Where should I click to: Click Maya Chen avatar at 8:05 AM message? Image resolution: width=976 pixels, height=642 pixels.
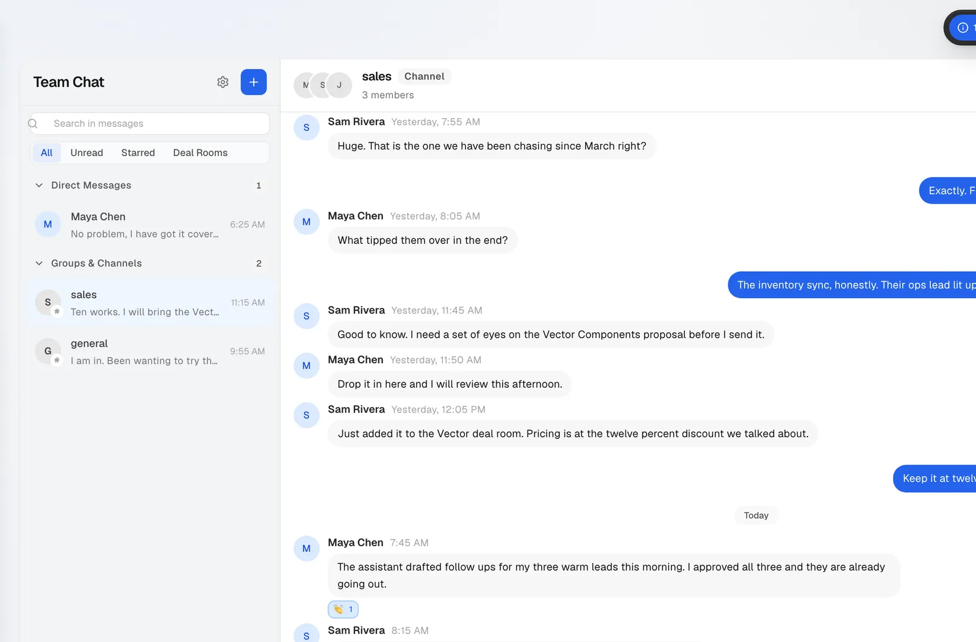(306, 222)
